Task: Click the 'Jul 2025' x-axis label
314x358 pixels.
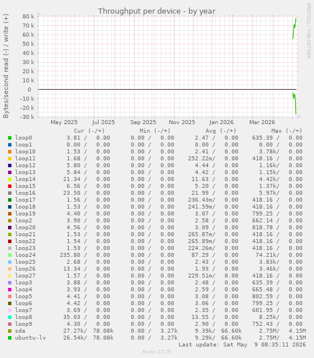Action: coord(103,122)
